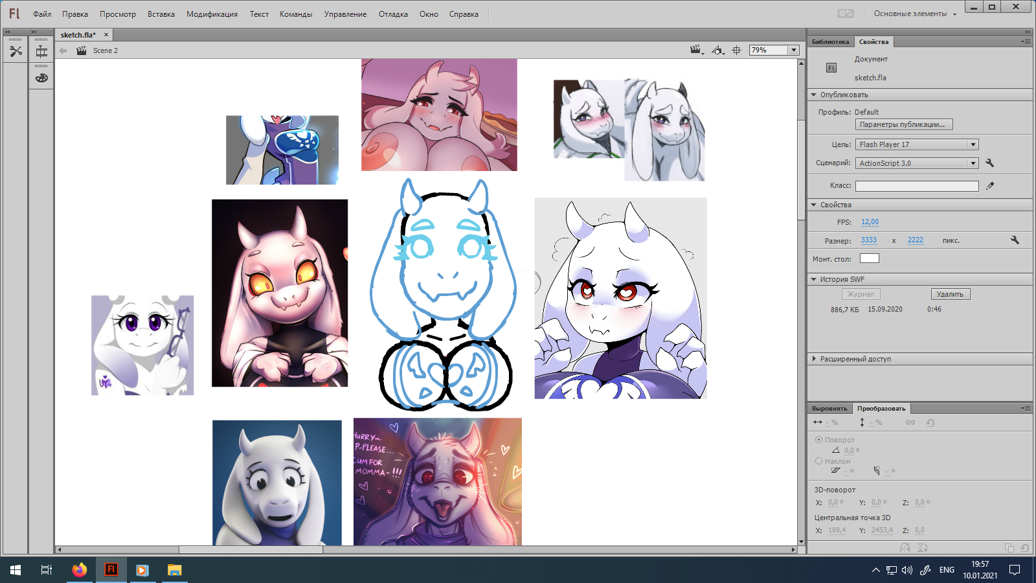Viewport: 1036px width, 583px height.
Task: Select the Поворот radio button
Action: (x=818, y=439)
